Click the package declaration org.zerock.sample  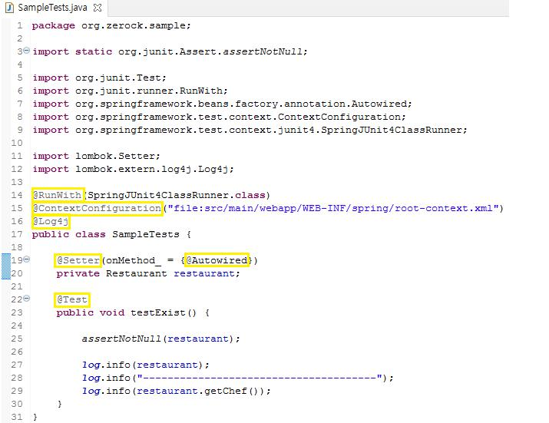(x=111, y=25)
